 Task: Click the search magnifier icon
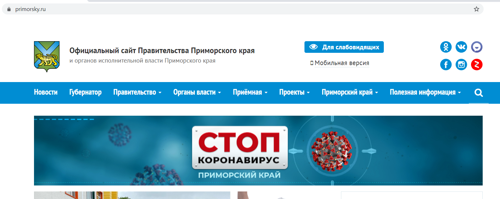(x=479, y=92)
